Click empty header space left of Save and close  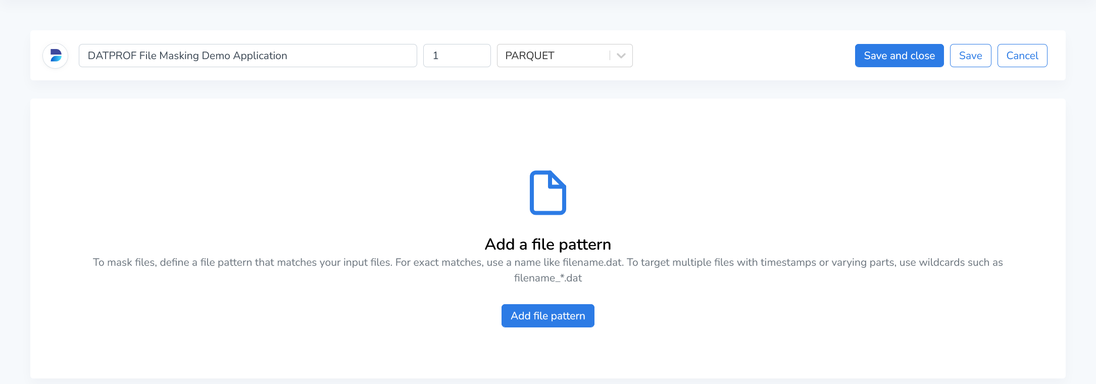[x=742, y=56]
